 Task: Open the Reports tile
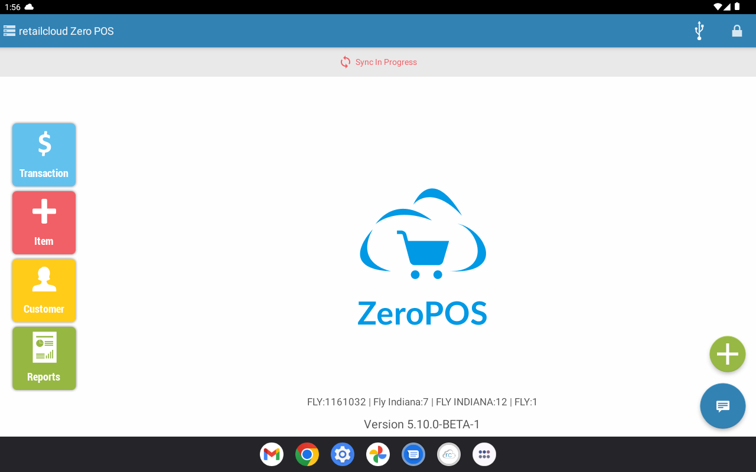click(x=44, y=358)
